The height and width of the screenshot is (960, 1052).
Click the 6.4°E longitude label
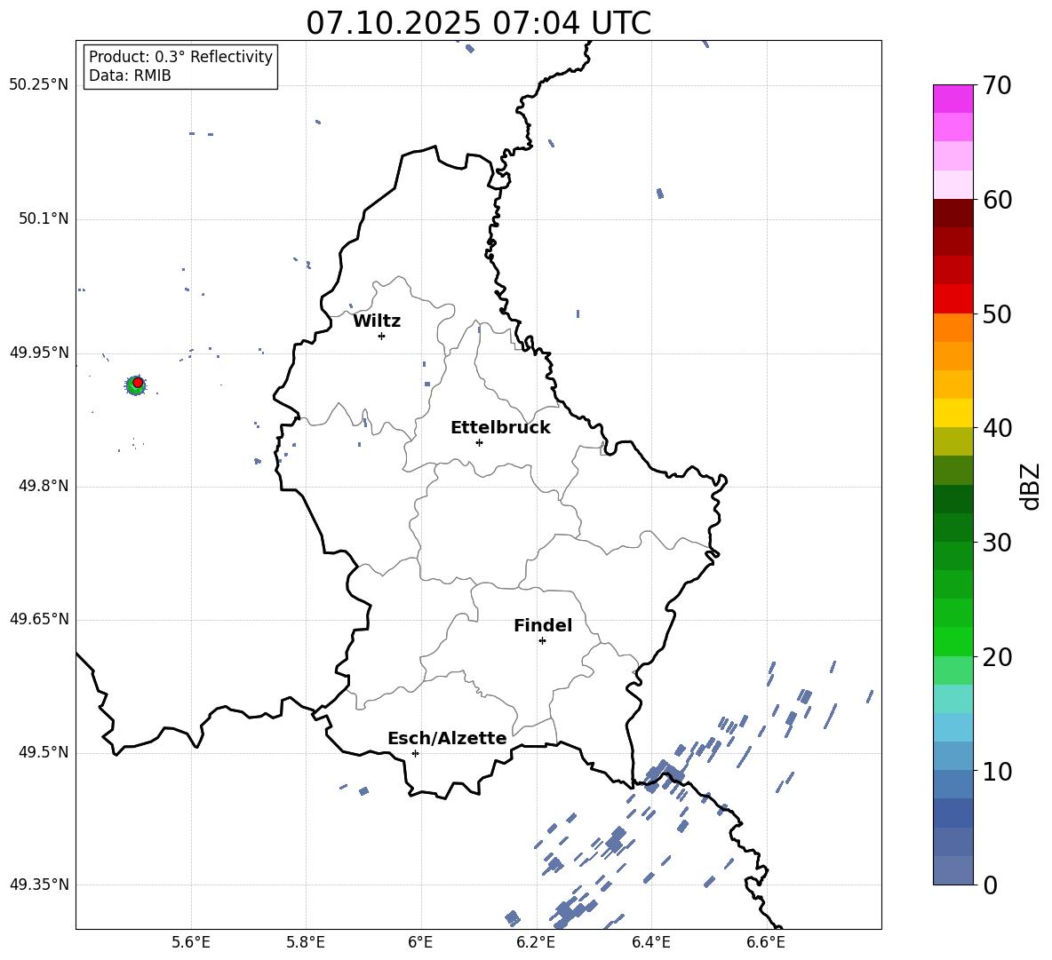[x=650, y=942]
